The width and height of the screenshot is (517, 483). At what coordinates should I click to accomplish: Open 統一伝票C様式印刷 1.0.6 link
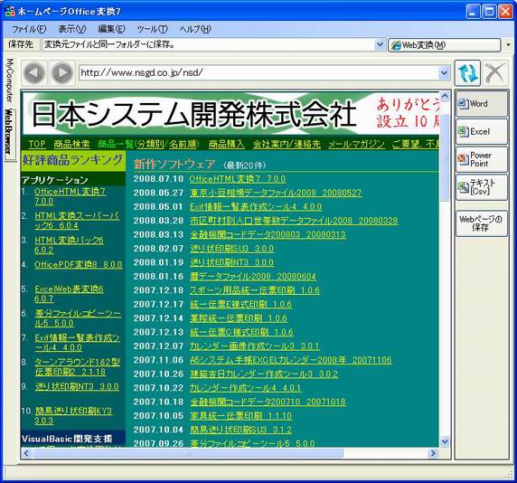click(241, 332)
